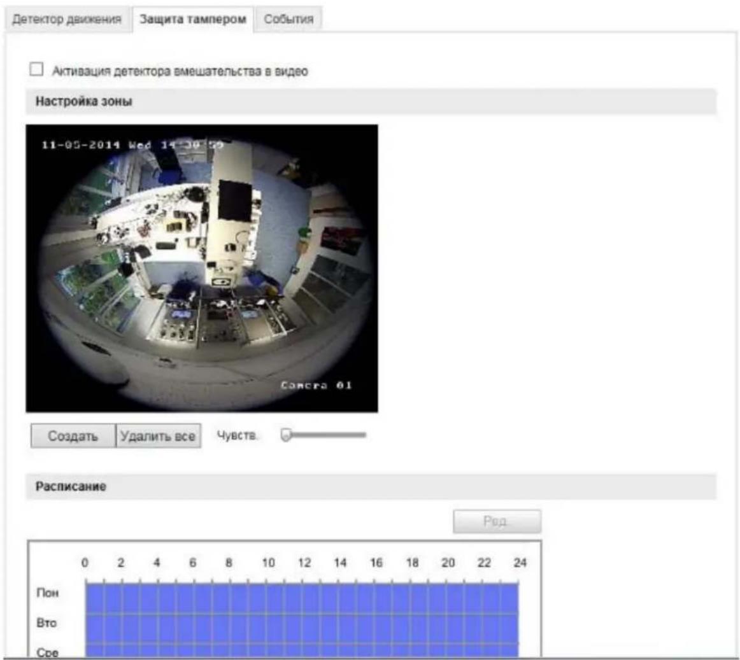Click the Вто day label
Image resolution: width=740 pixels, height=660 pixels.
click(46, 622)
